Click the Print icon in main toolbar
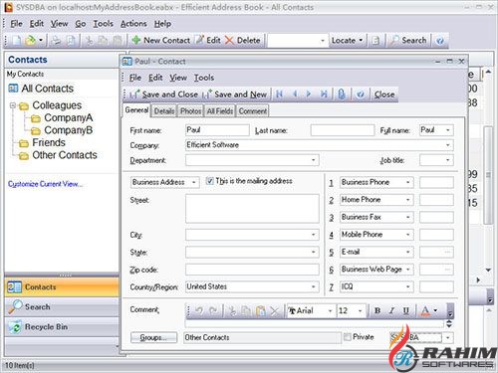Screen dimensions: 498x373 57,41
